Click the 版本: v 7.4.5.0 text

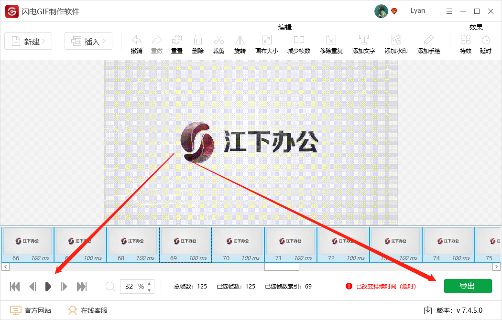[459, 310]
